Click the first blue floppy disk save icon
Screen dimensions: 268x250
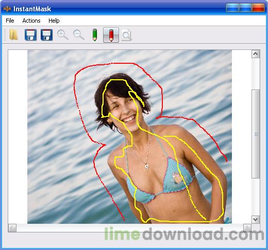click(x=30, y=35)
